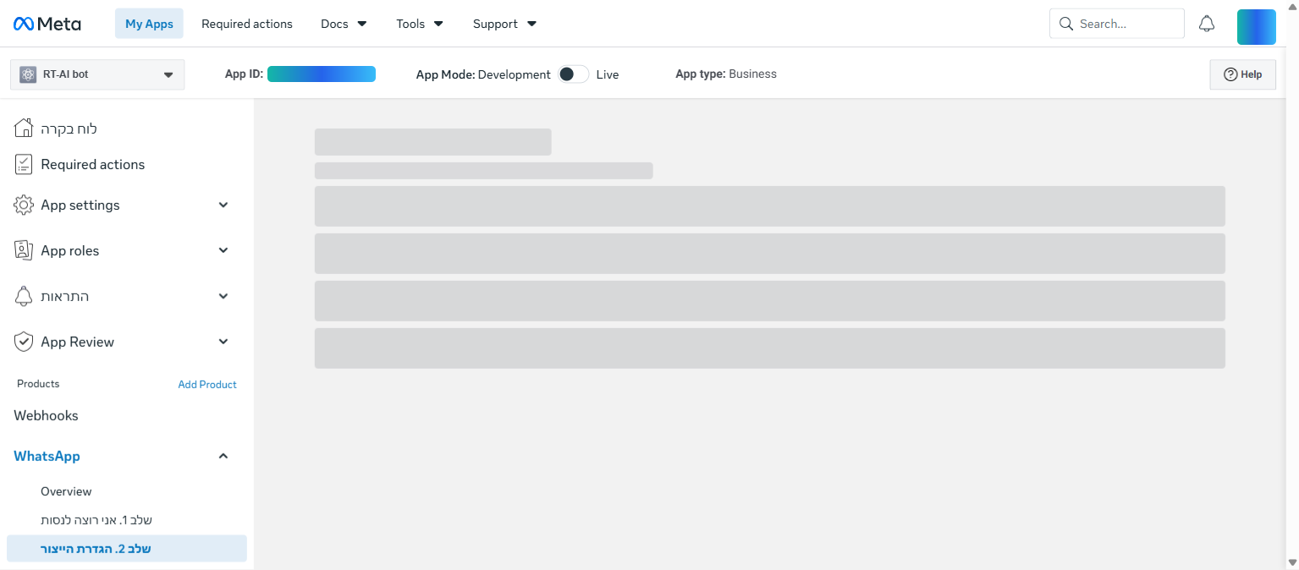Image resolution: width=1299 pixels, height=570 pixels.
Task: Collapse the WhatsApp section chevron
Action: 223,456
